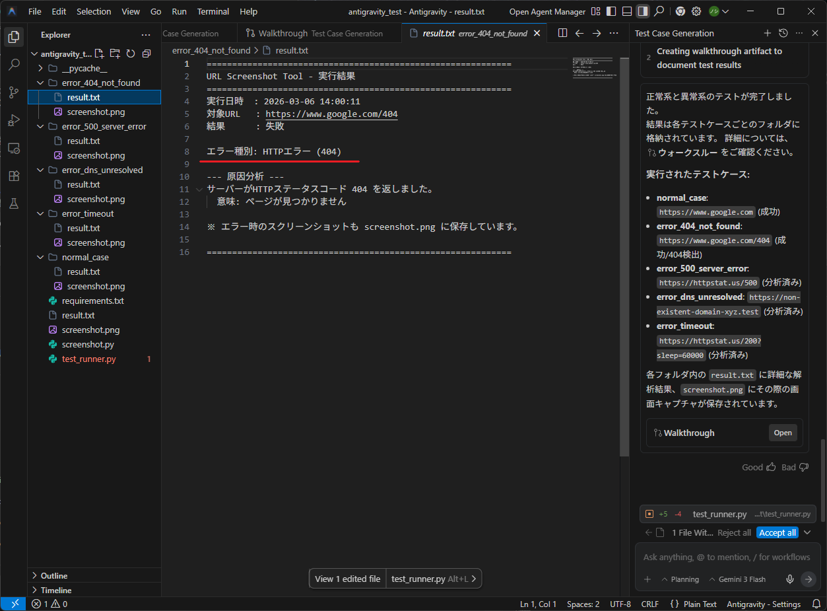Click CRLF end-of-line in status bar
This screenshot has width=827, height=611.
(x=650, y=604)
